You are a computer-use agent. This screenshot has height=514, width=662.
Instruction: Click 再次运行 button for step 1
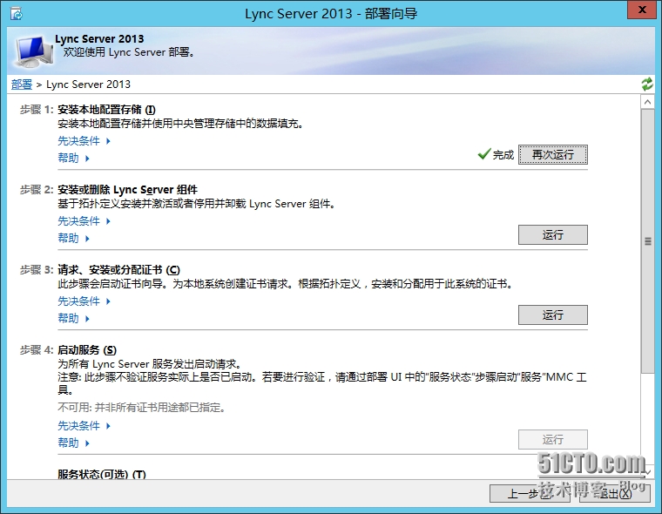click(x=552, y=154)
